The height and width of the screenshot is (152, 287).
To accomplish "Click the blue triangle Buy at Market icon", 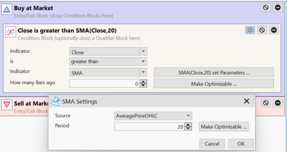I will [7, 9].
